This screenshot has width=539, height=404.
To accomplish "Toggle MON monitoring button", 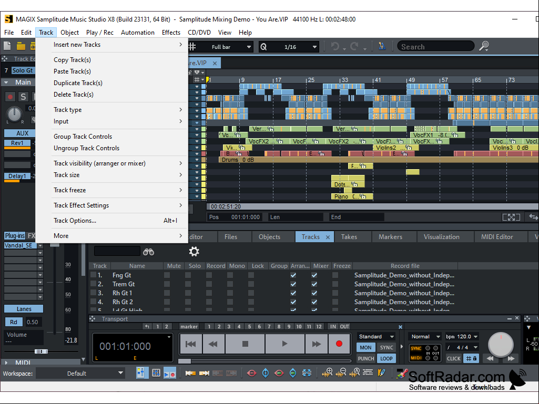I will point(365,348).
